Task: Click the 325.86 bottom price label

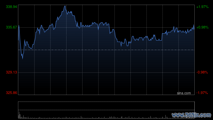Action: [x=11, y=93]
